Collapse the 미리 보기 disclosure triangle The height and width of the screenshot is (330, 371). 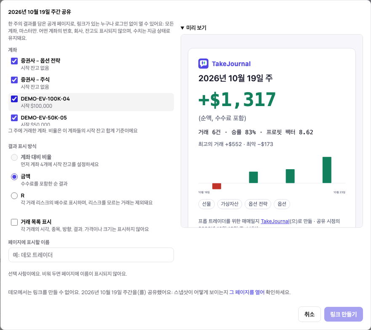pyautogui.click(x=182, y=28)
